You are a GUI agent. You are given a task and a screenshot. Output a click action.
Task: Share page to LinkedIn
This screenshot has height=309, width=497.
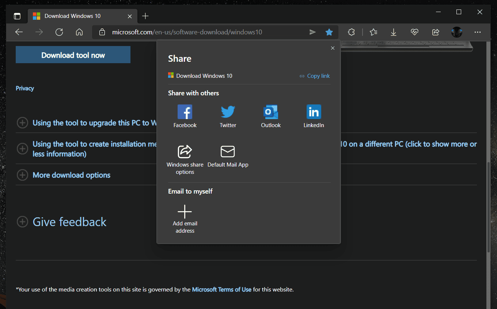point(314,117)
